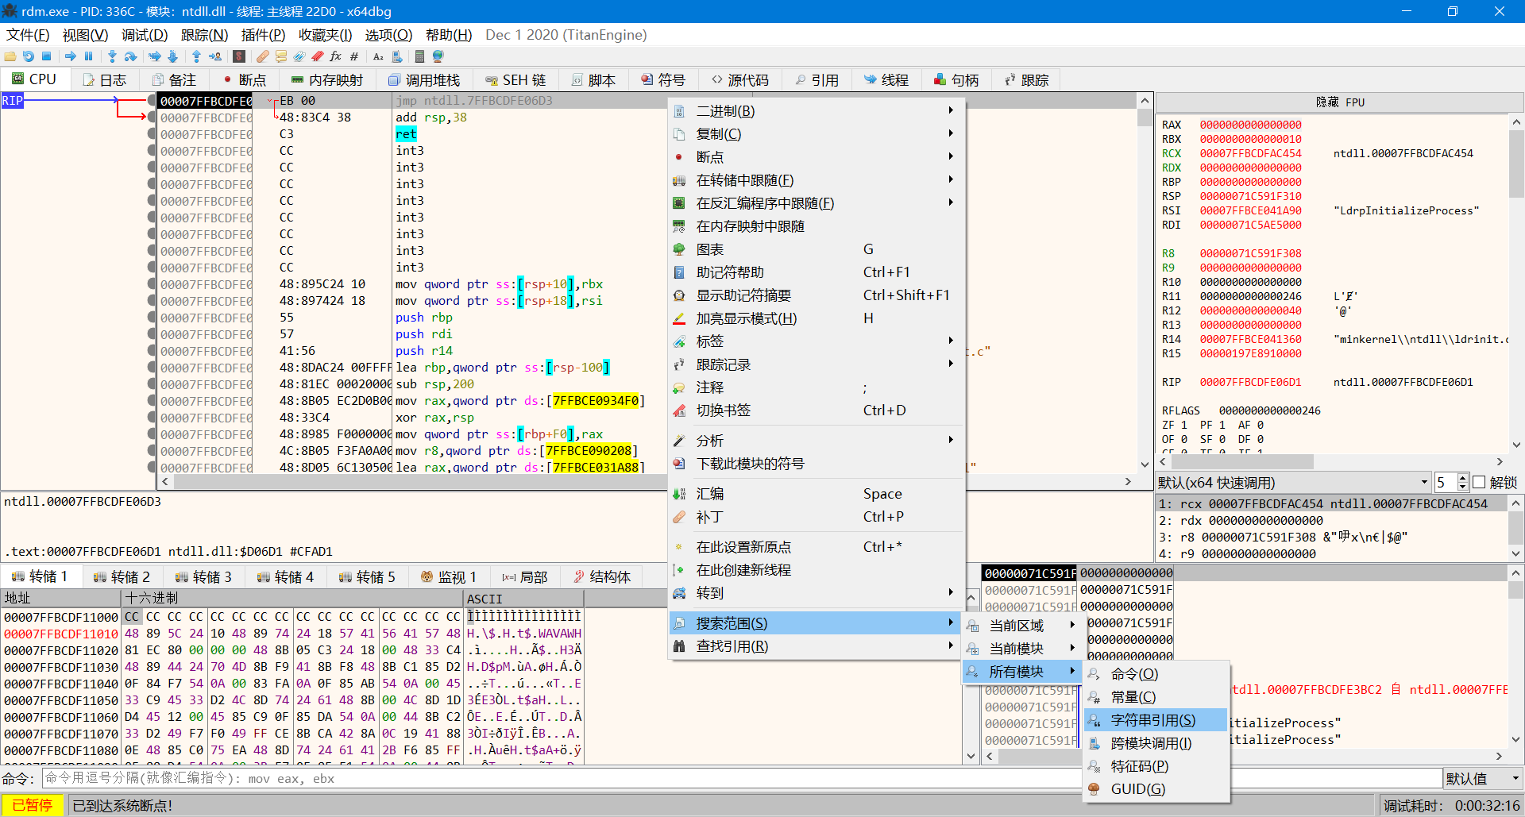
Task: Expand the 二进制(B) submenu
Action: click(x=818, y=111)
